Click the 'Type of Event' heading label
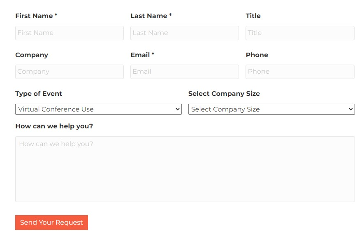The height and width of the screenshot is (237, 364). [x=39, y=93]
